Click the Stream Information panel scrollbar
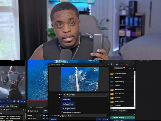The height and width of the screenshot is (121, 161). (25, 116)
